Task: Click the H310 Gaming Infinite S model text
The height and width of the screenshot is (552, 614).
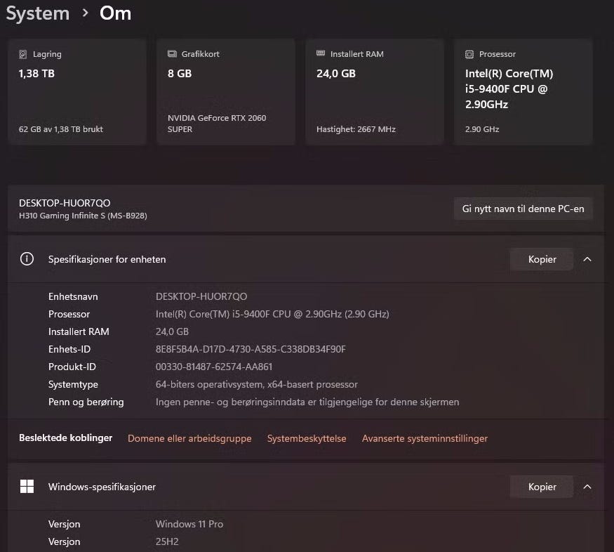Action: pos(83,216)
